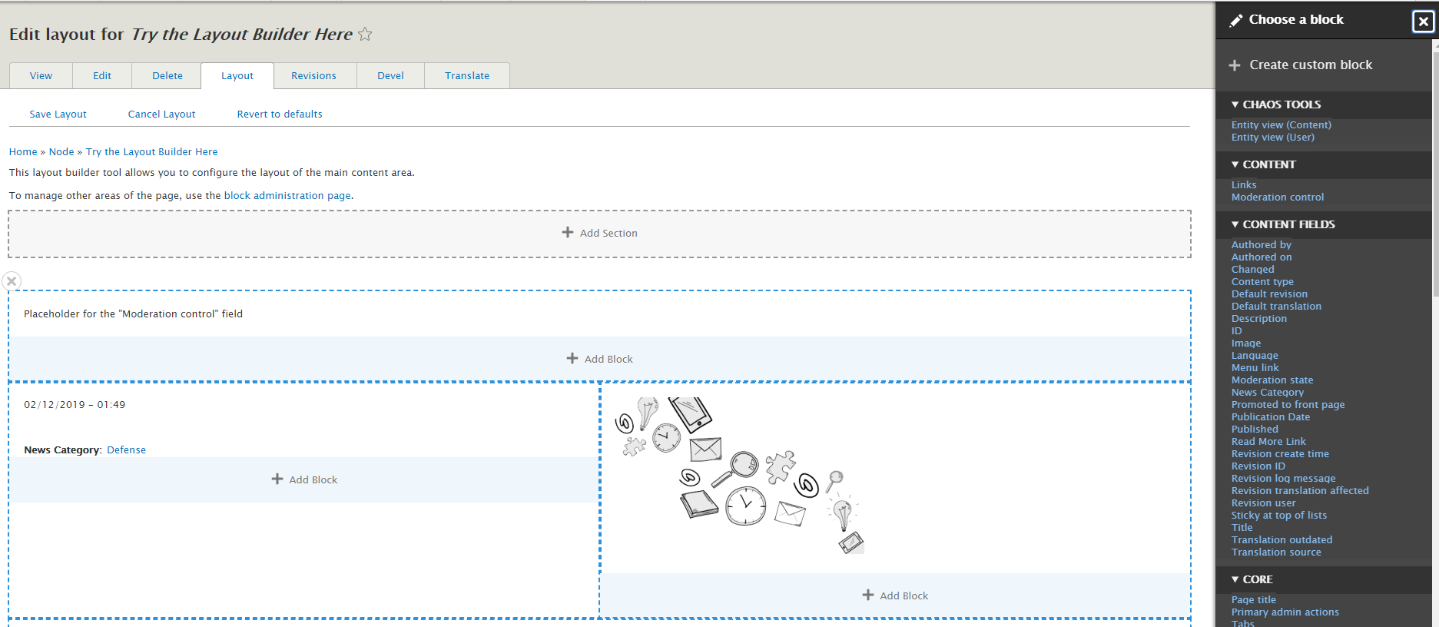Choose the Entity view (Content) block
1439x627 pixels.
(x=1282, y=125)
